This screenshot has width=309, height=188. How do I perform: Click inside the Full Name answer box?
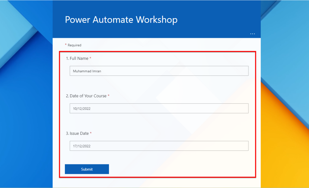pos(159,71)
